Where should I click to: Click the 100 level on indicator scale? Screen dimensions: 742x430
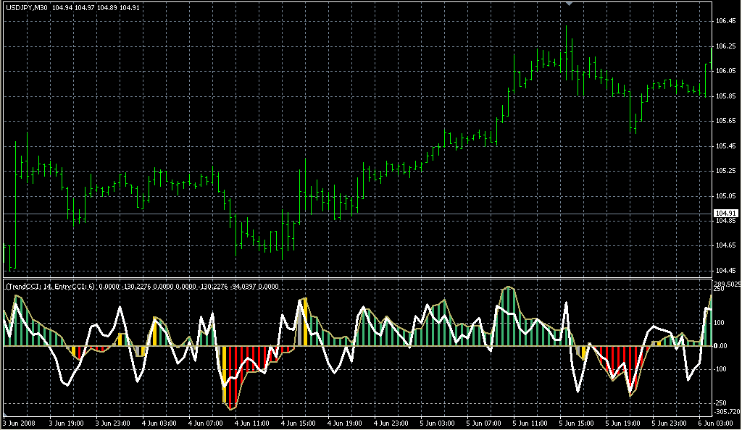(x=720, y=322)
